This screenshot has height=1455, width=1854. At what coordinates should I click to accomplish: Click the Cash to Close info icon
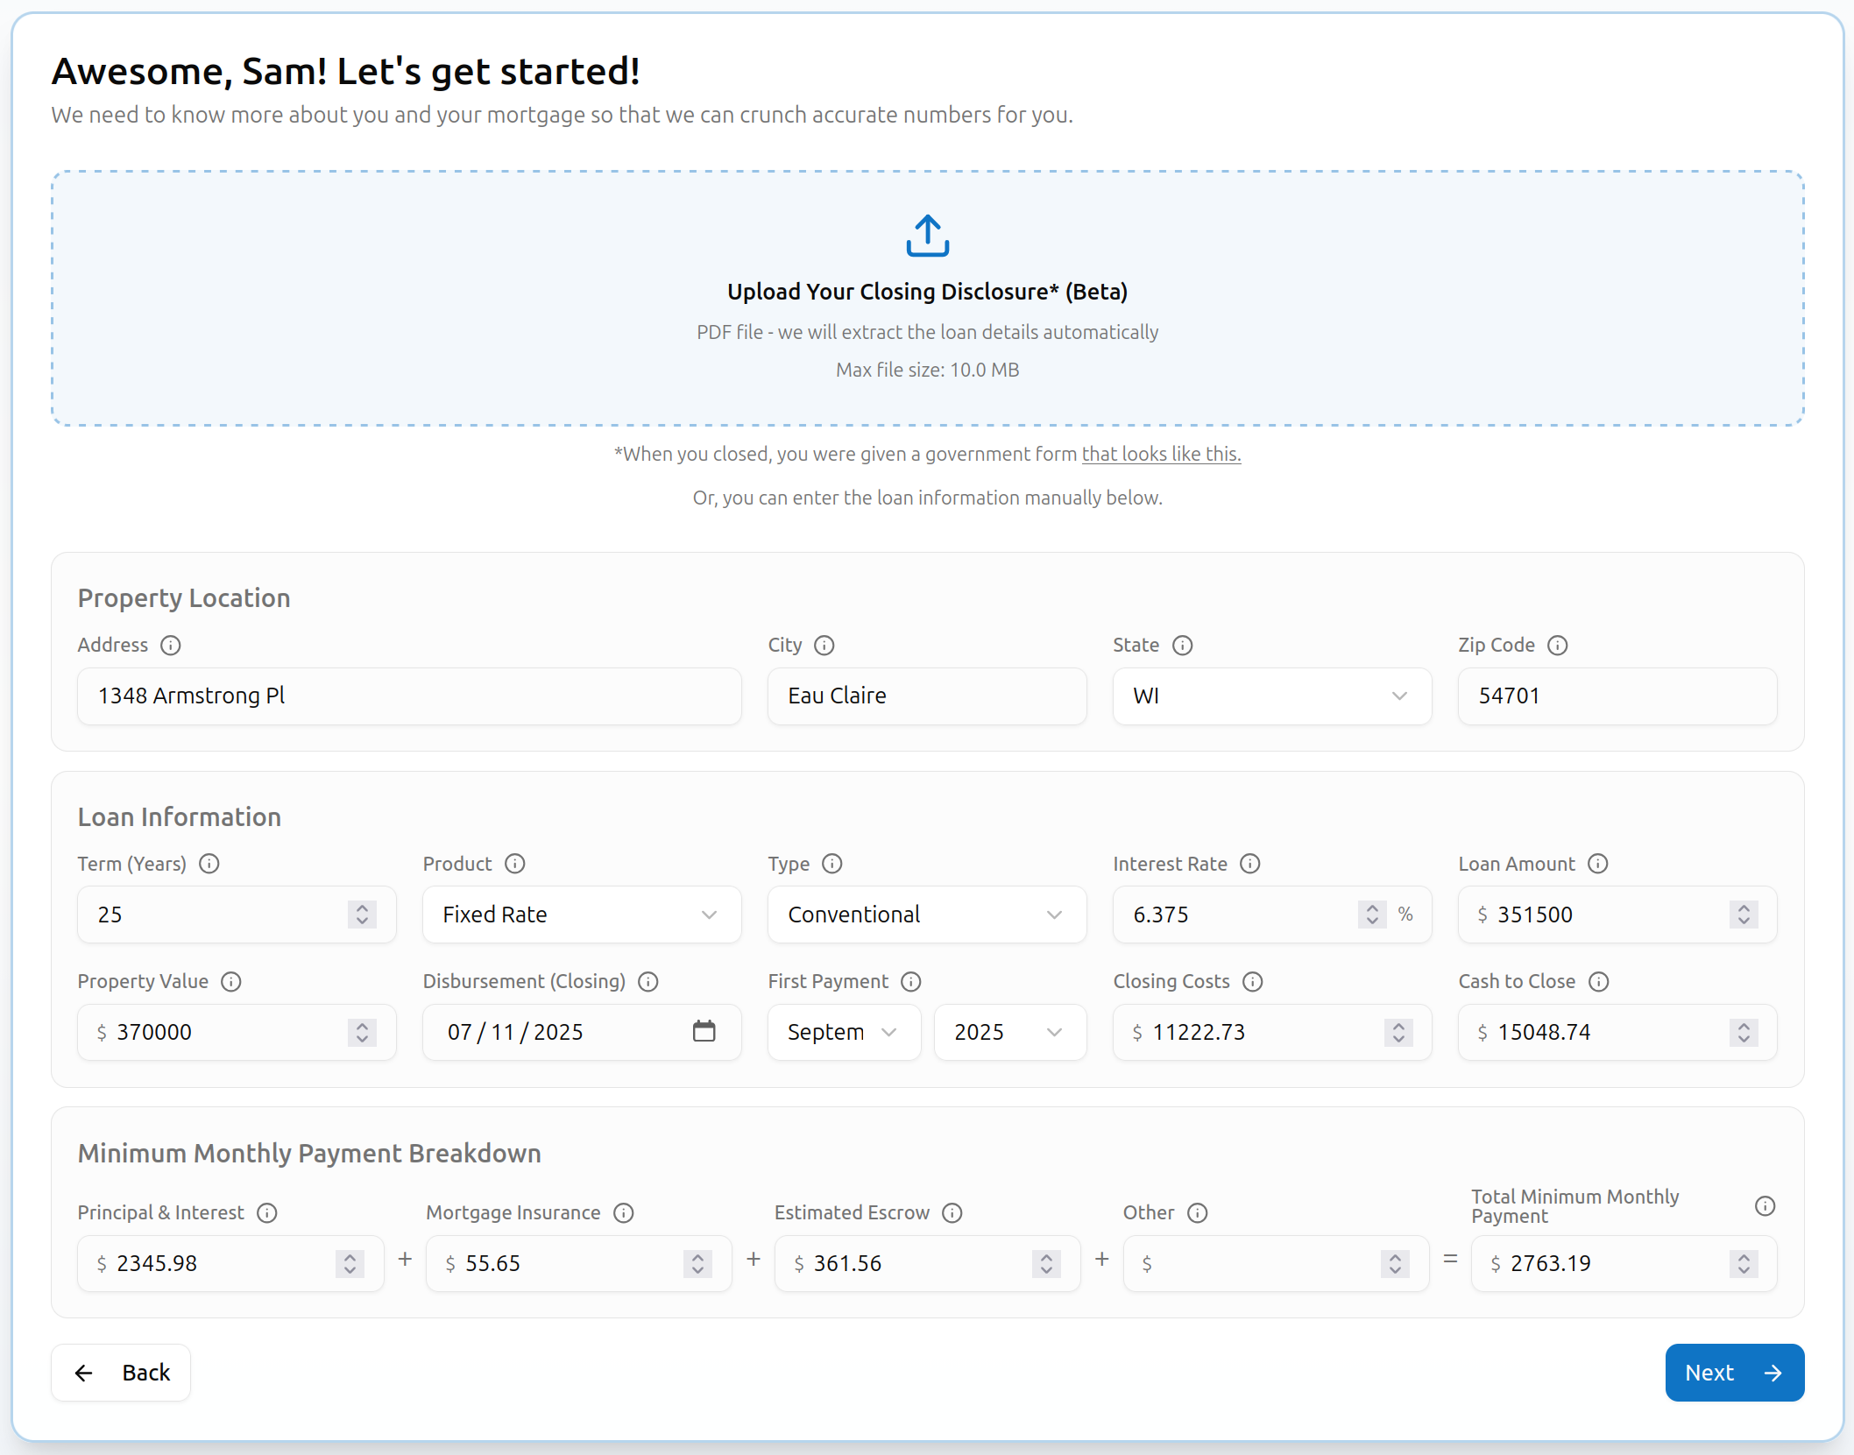click(1599, 982)
